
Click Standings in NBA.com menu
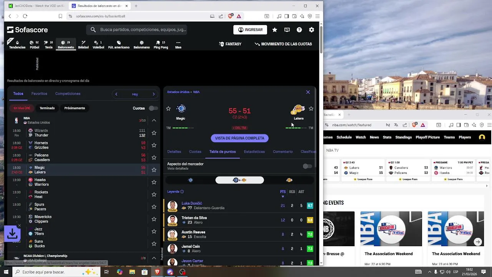click(x=404, y=137)
